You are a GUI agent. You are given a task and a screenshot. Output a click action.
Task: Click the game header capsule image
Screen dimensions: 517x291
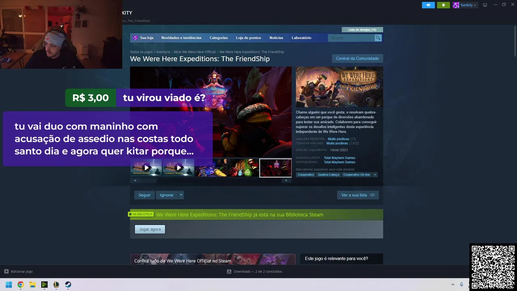[339, 87]
